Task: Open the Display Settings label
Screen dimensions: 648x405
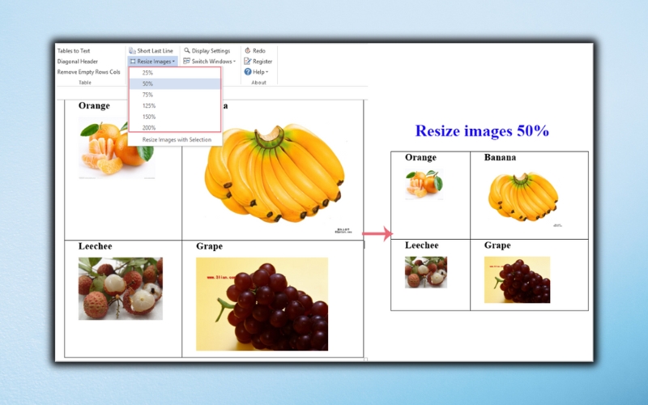Action: coord(211,51)
